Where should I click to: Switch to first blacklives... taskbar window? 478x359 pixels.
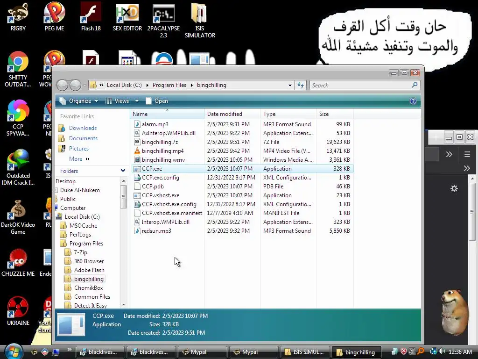click(100, 352)
